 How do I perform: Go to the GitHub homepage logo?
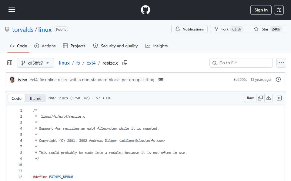[145, 10]
